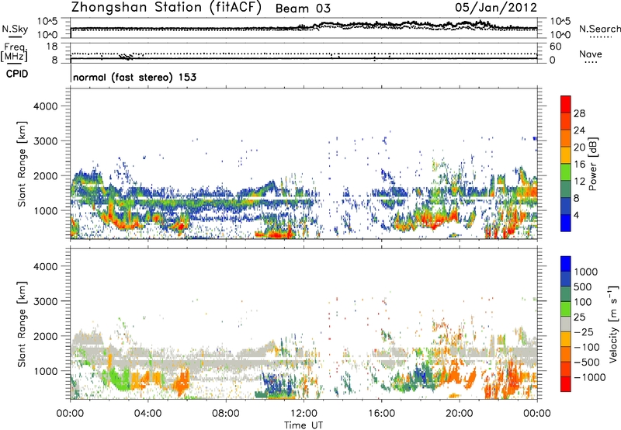Click the '20:00' time tick label
Screen dimensions: 621x430
460,414
